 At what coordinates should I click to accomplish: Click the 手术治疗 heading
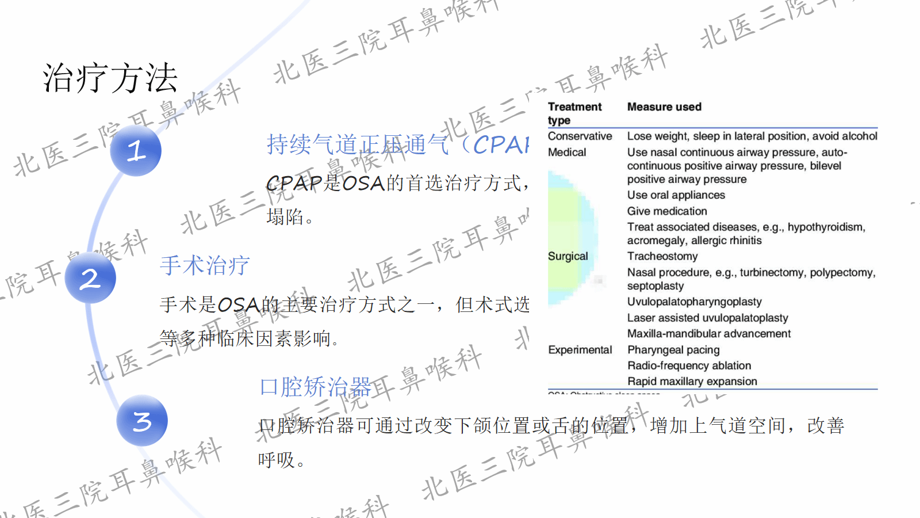pos(205,265)
